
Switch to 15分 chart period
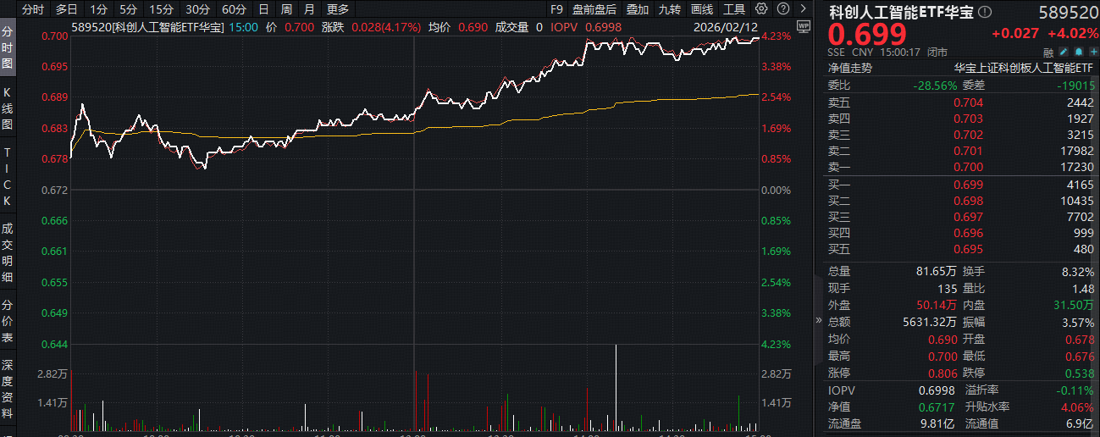(159, 9)
